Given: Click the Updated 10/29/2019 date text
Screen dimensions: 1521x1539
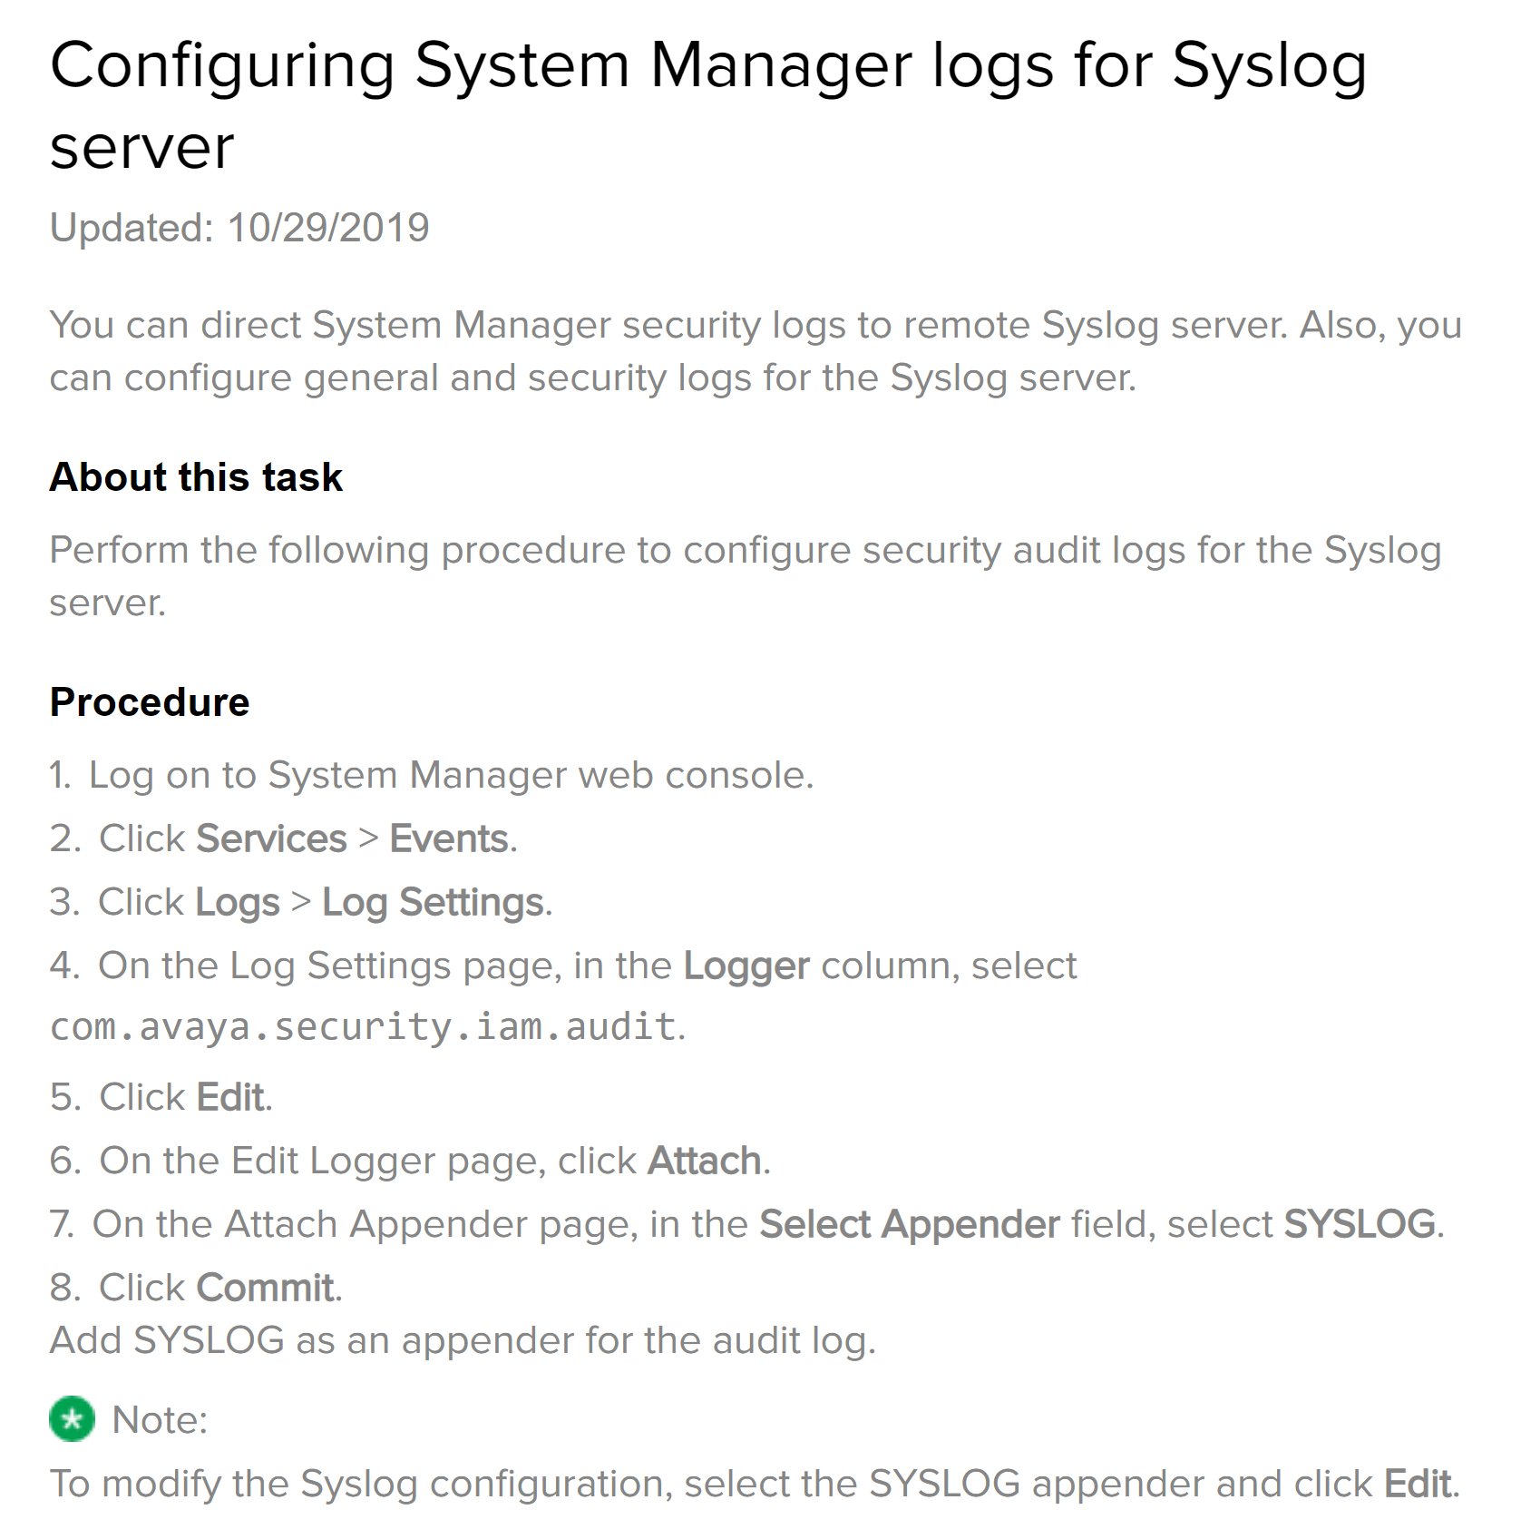Looking at the screenshot, I should click(x=239, y=228).
